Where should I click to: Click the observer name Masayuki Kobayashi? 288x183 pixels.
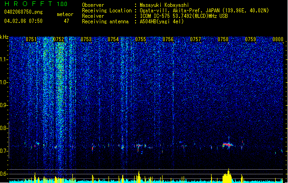164,5
